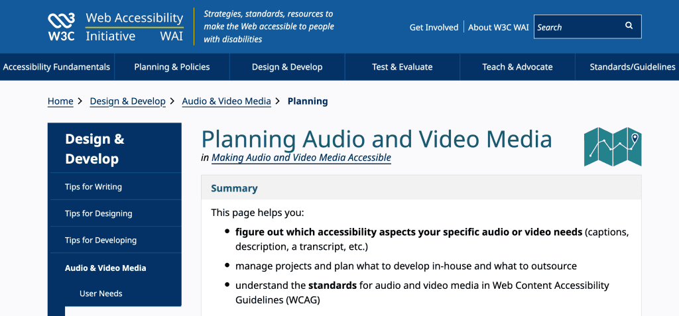Go to Home breadcrumb link

pyautogui.click(x=60, y=101)
